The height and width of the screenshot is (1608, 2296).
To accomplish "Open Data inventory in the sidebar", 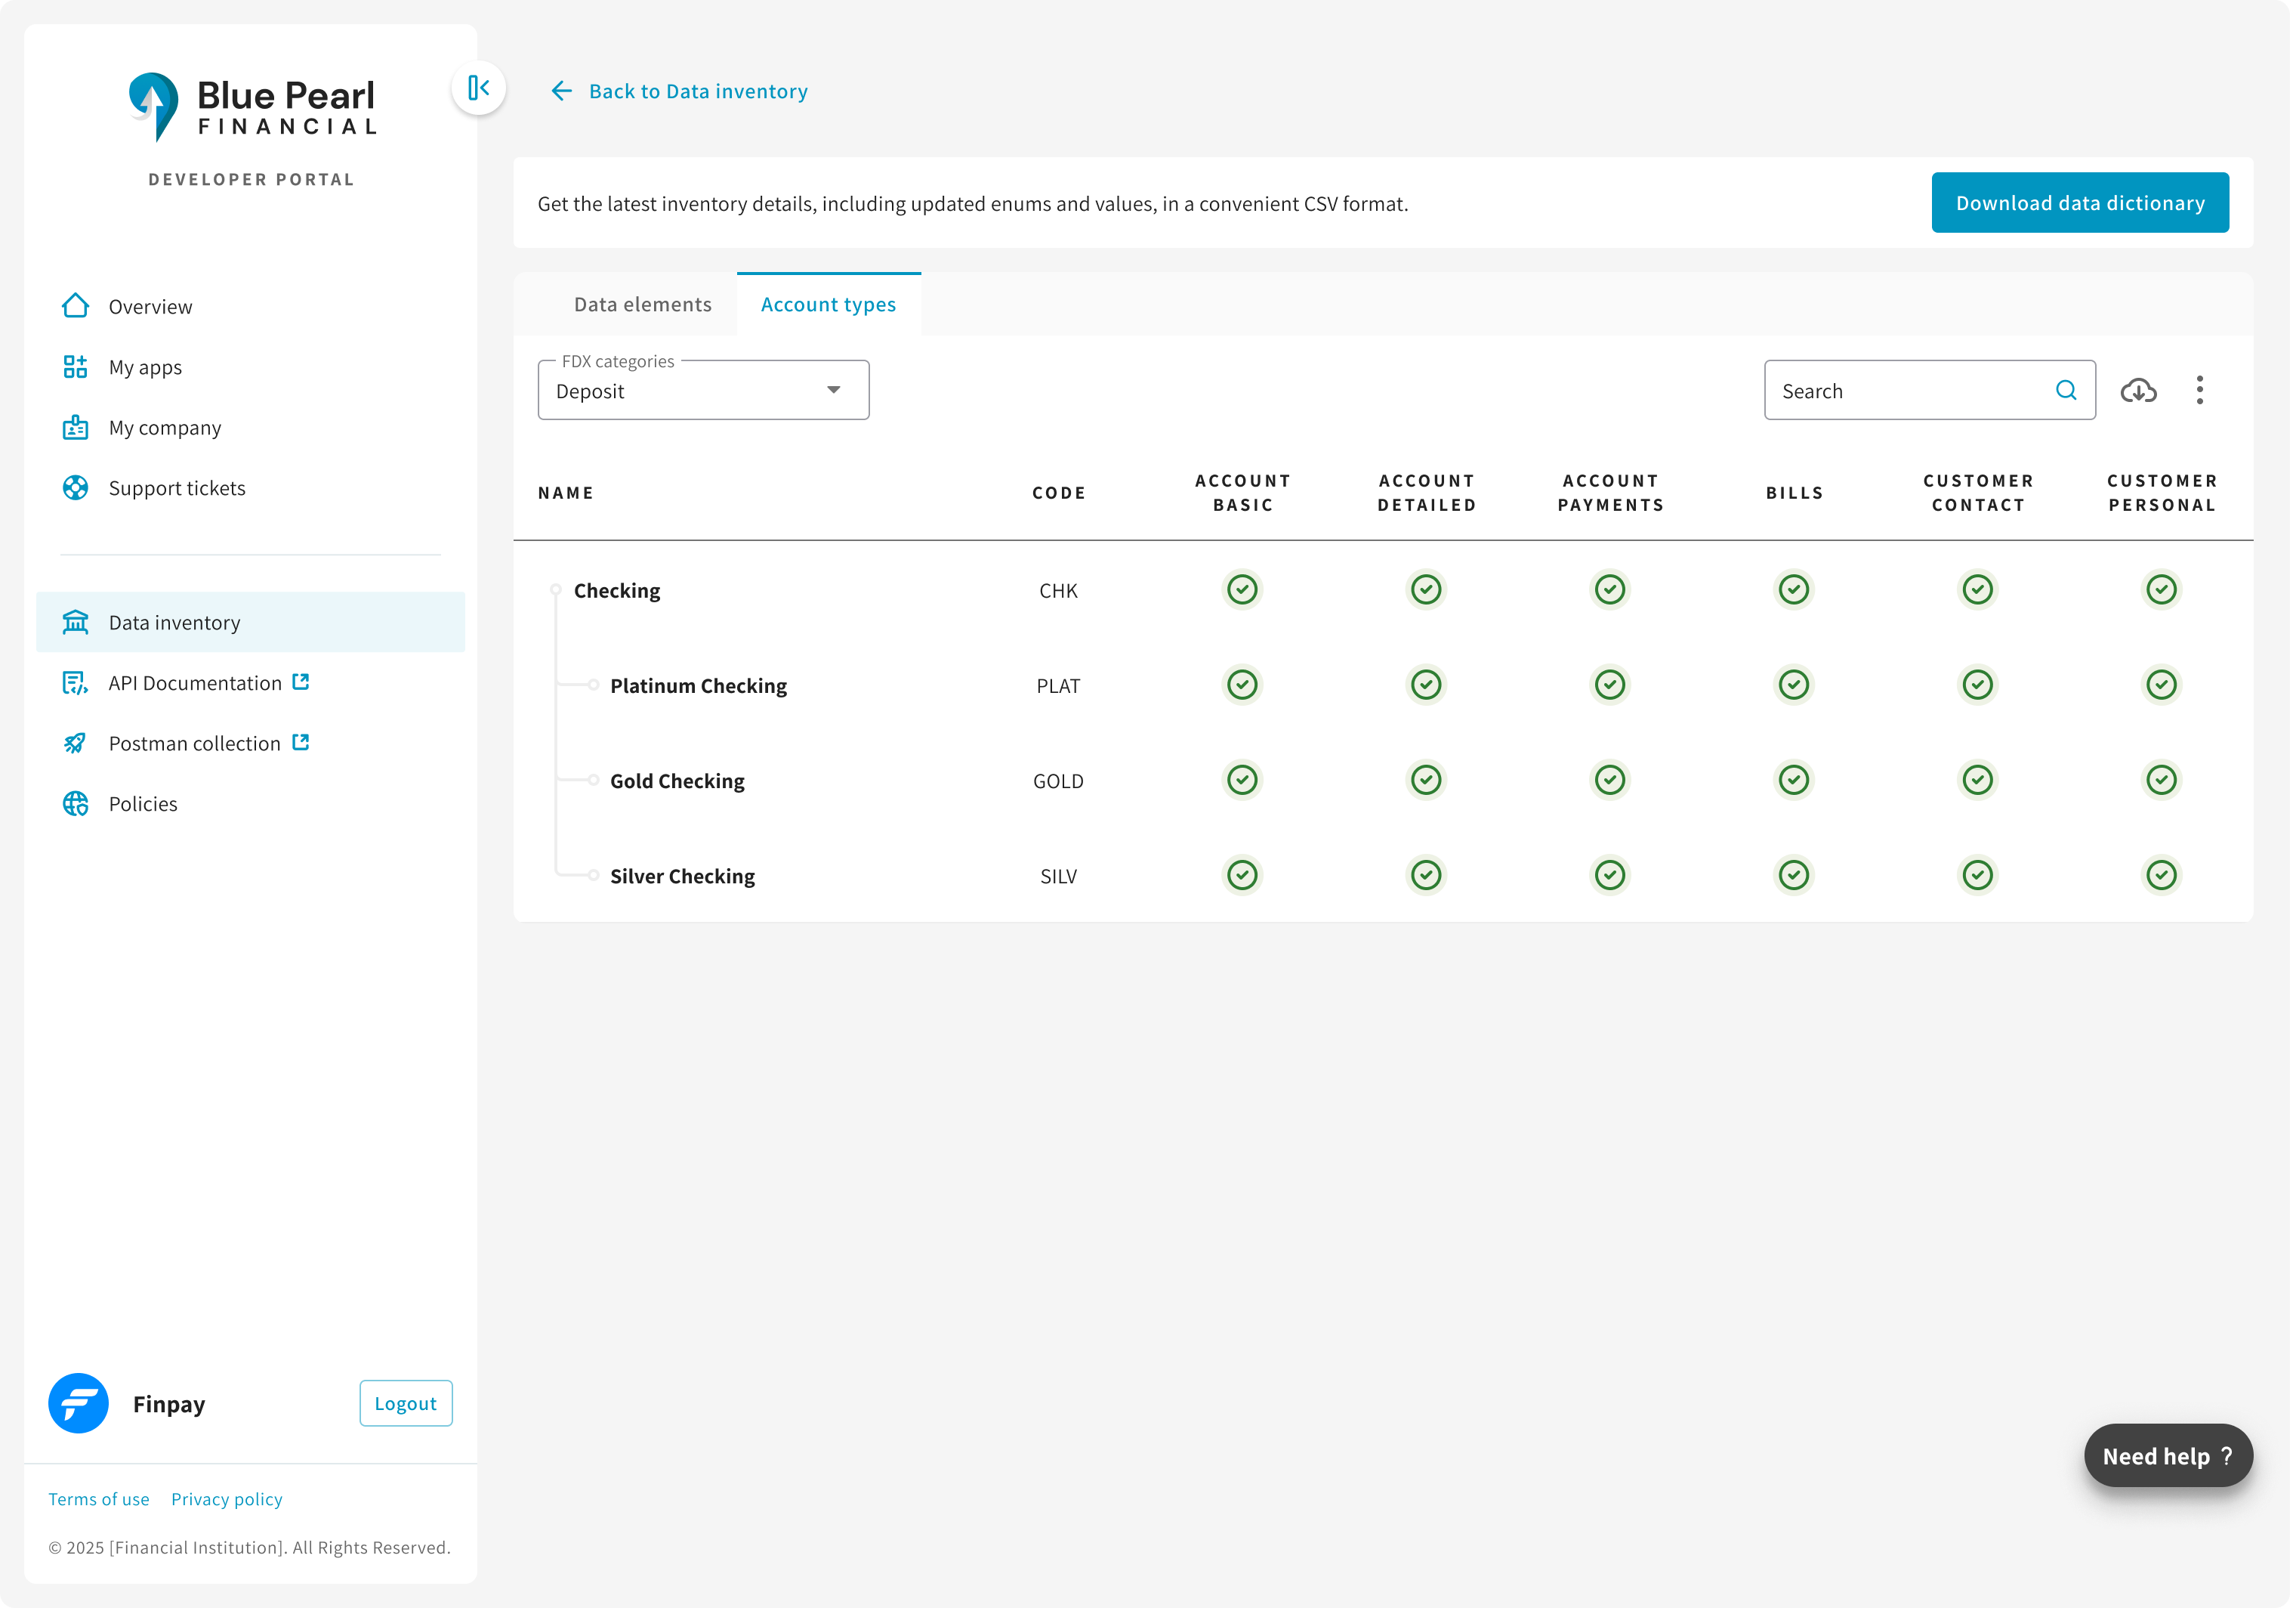I will point(250,623).
